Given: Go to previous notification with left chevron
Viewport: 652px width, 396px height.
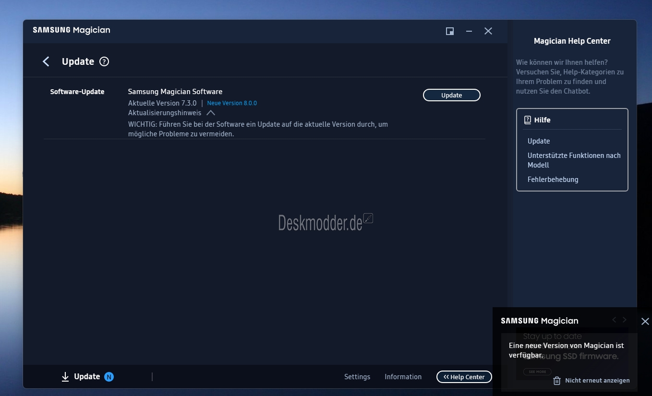Looking at the screenshot, I should 614,320.
